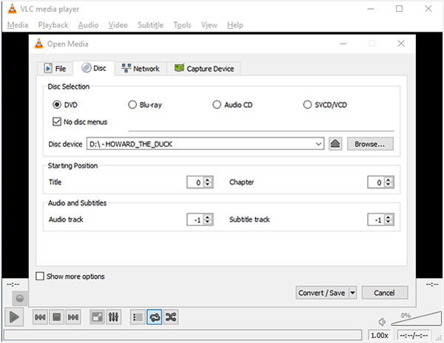Minimize the Open Media dialog
The height and width of the screenshot is (343, 444).
pyautogui.click(x=343, y=44)
